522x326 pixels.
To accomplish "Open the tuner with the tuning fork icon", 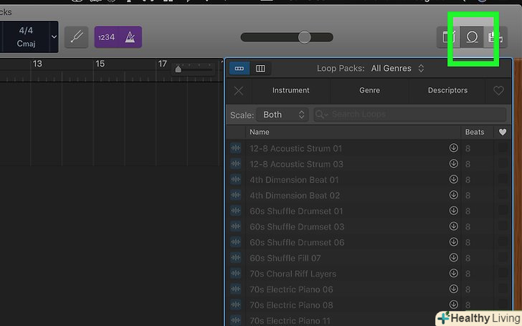I will pos(77,37).
